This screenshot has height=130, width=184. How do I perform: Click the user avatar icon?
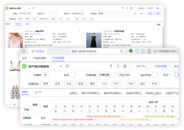click(149, 51)
